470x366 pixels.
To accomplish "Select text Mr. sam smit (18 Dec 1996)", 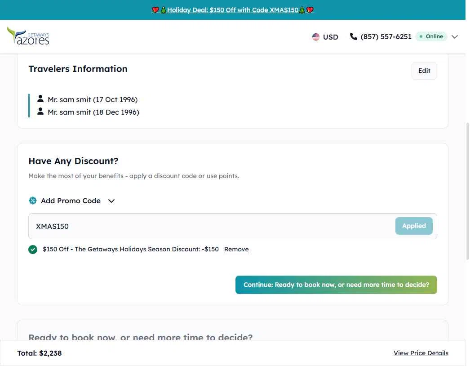I will tap(93, 112).
